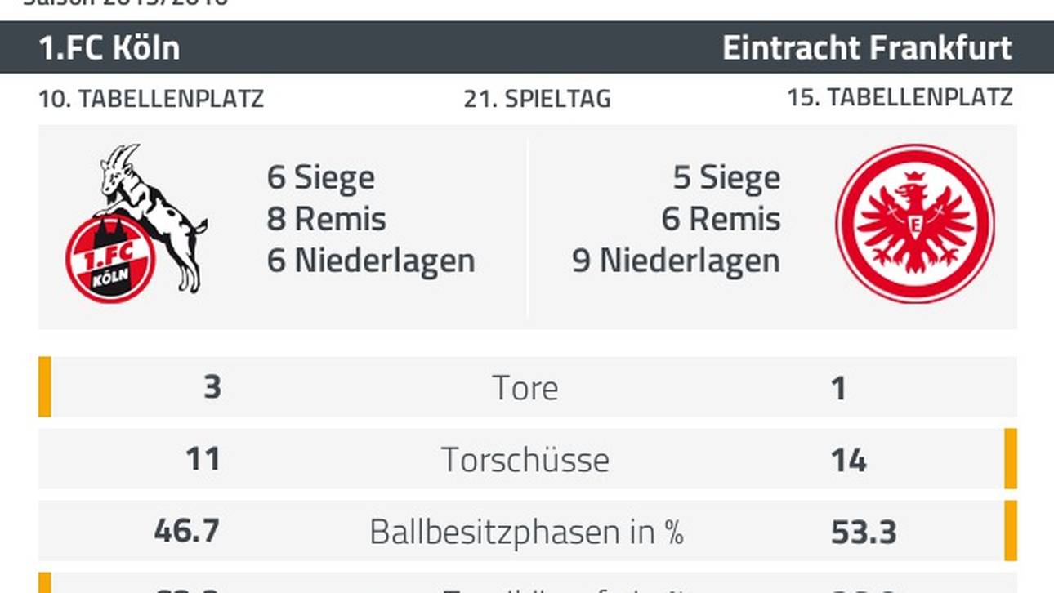The image size is (1054, 593).
Task: Click Köln's 6 Siege text
Action: click(321, 177)
